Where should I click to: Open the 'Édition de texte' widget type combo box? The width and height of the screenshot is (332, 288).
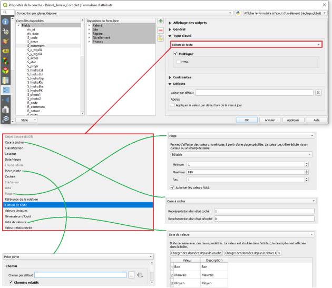[246, 44]
